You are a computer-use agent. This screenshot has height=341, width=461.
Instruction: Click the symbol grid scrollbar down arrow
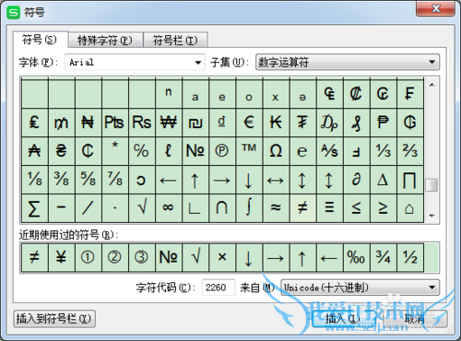click(x=431, y=216)
